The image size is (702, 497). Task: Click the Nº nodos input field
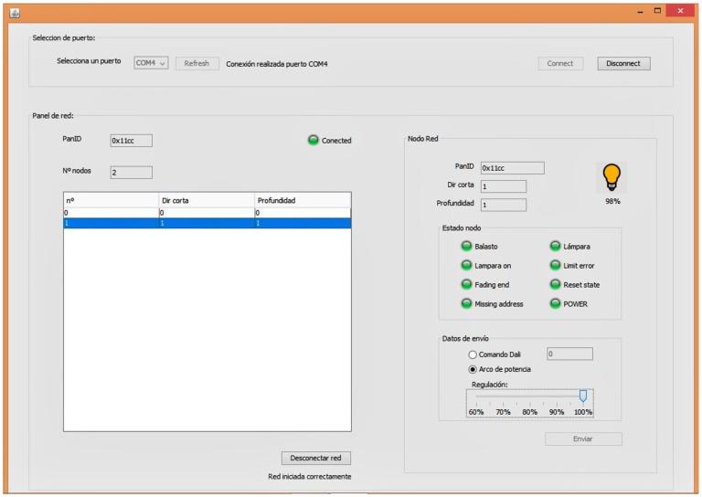pyautogui.click(x=131, y=172)
